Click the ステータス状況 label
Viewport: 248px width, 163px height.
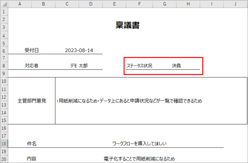139,66
